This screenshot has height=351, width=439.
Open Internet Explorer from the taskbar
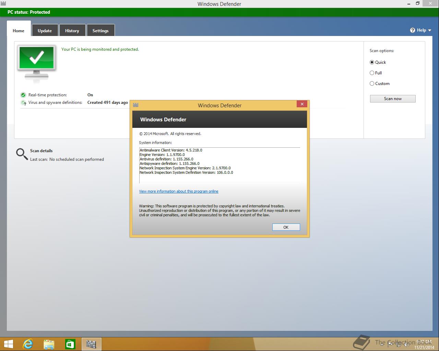(x=28, y=344)
